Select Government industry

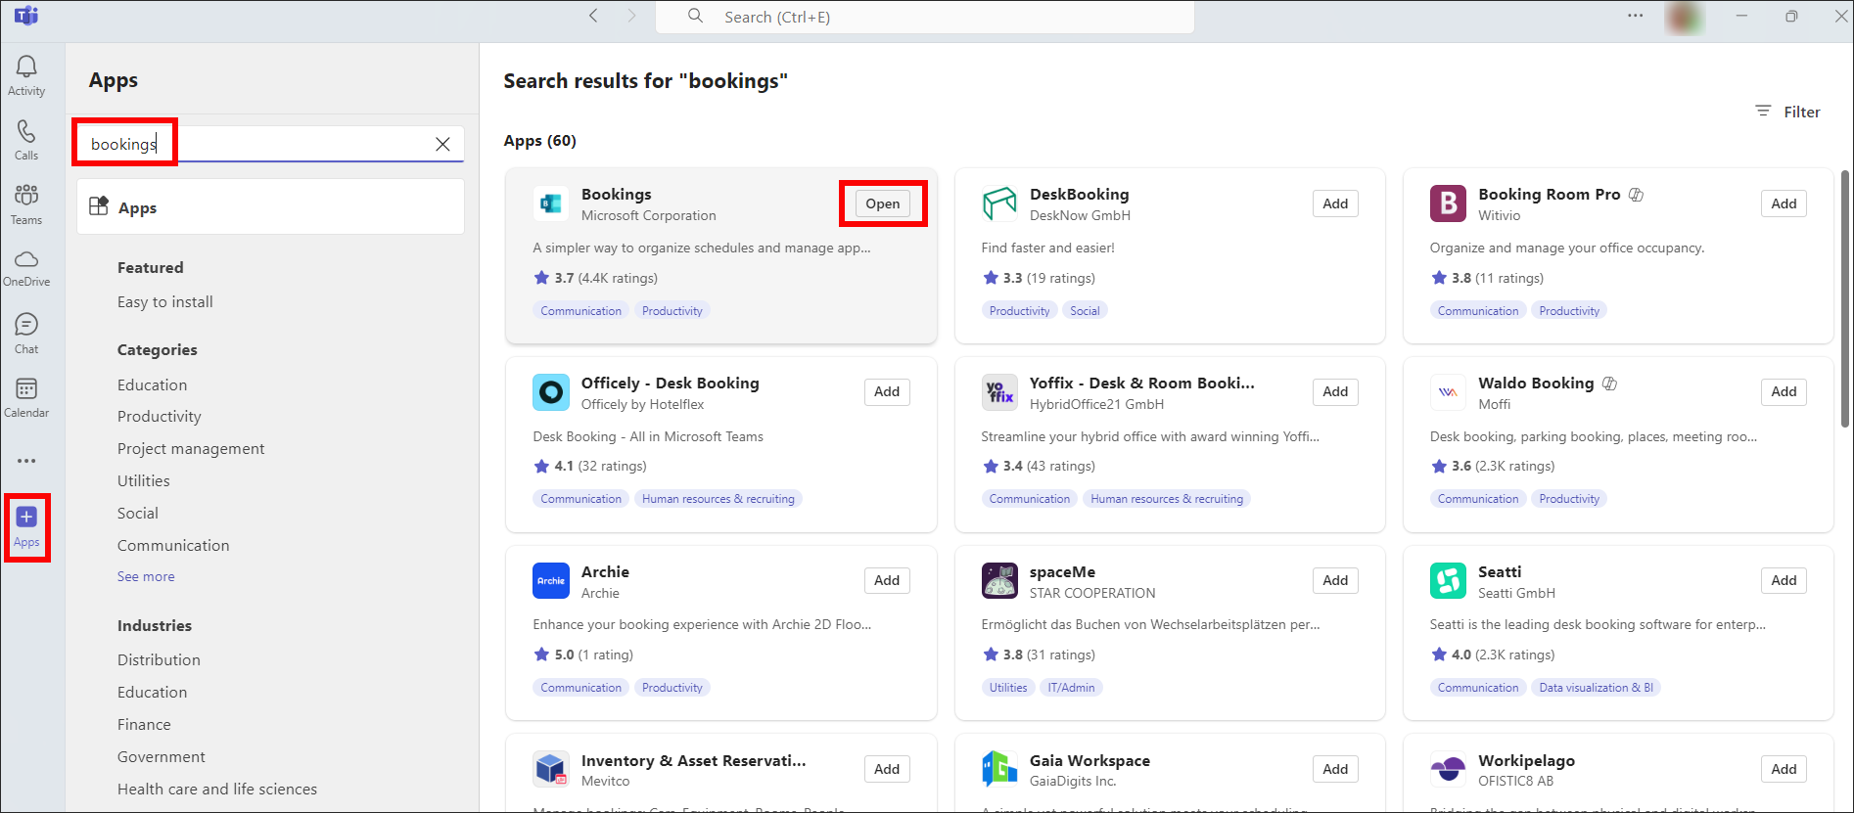(162, 756)
